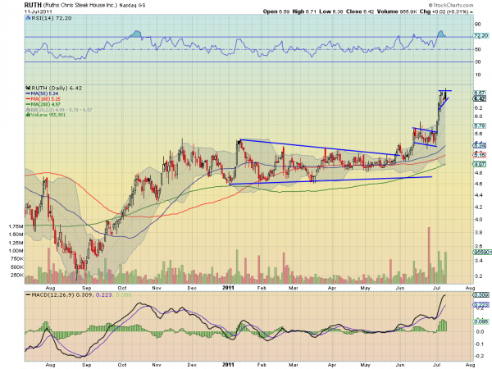Click the MA(200) 4.97 legend entry
The height and width of the screenshot is (369, 492).
tap(45, 104)
